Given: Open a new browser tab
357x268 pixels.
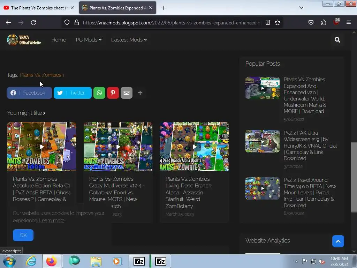Looking at the screenshot, I should [164, 8].
